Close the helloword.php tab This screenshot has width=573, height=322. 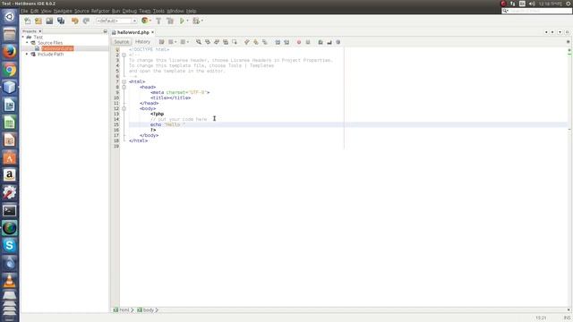153,32
